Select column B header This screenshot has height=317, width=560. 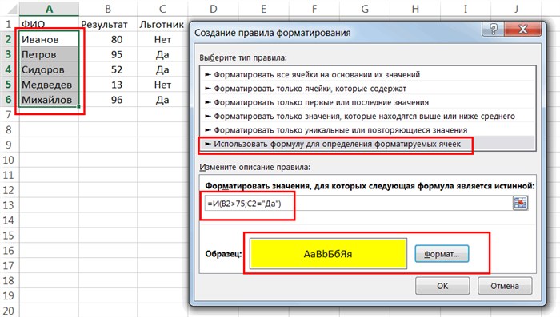point(108,9)
